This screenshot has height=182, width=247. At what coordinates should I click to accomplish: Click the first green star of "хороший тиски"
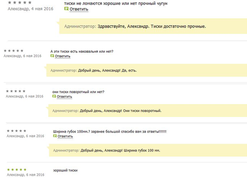(x=9, y=170)
